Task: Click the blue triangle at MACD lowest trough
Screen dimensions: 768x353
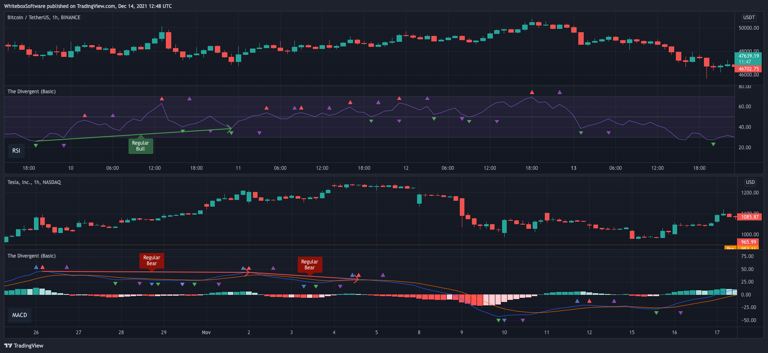Action: (504, 320)
